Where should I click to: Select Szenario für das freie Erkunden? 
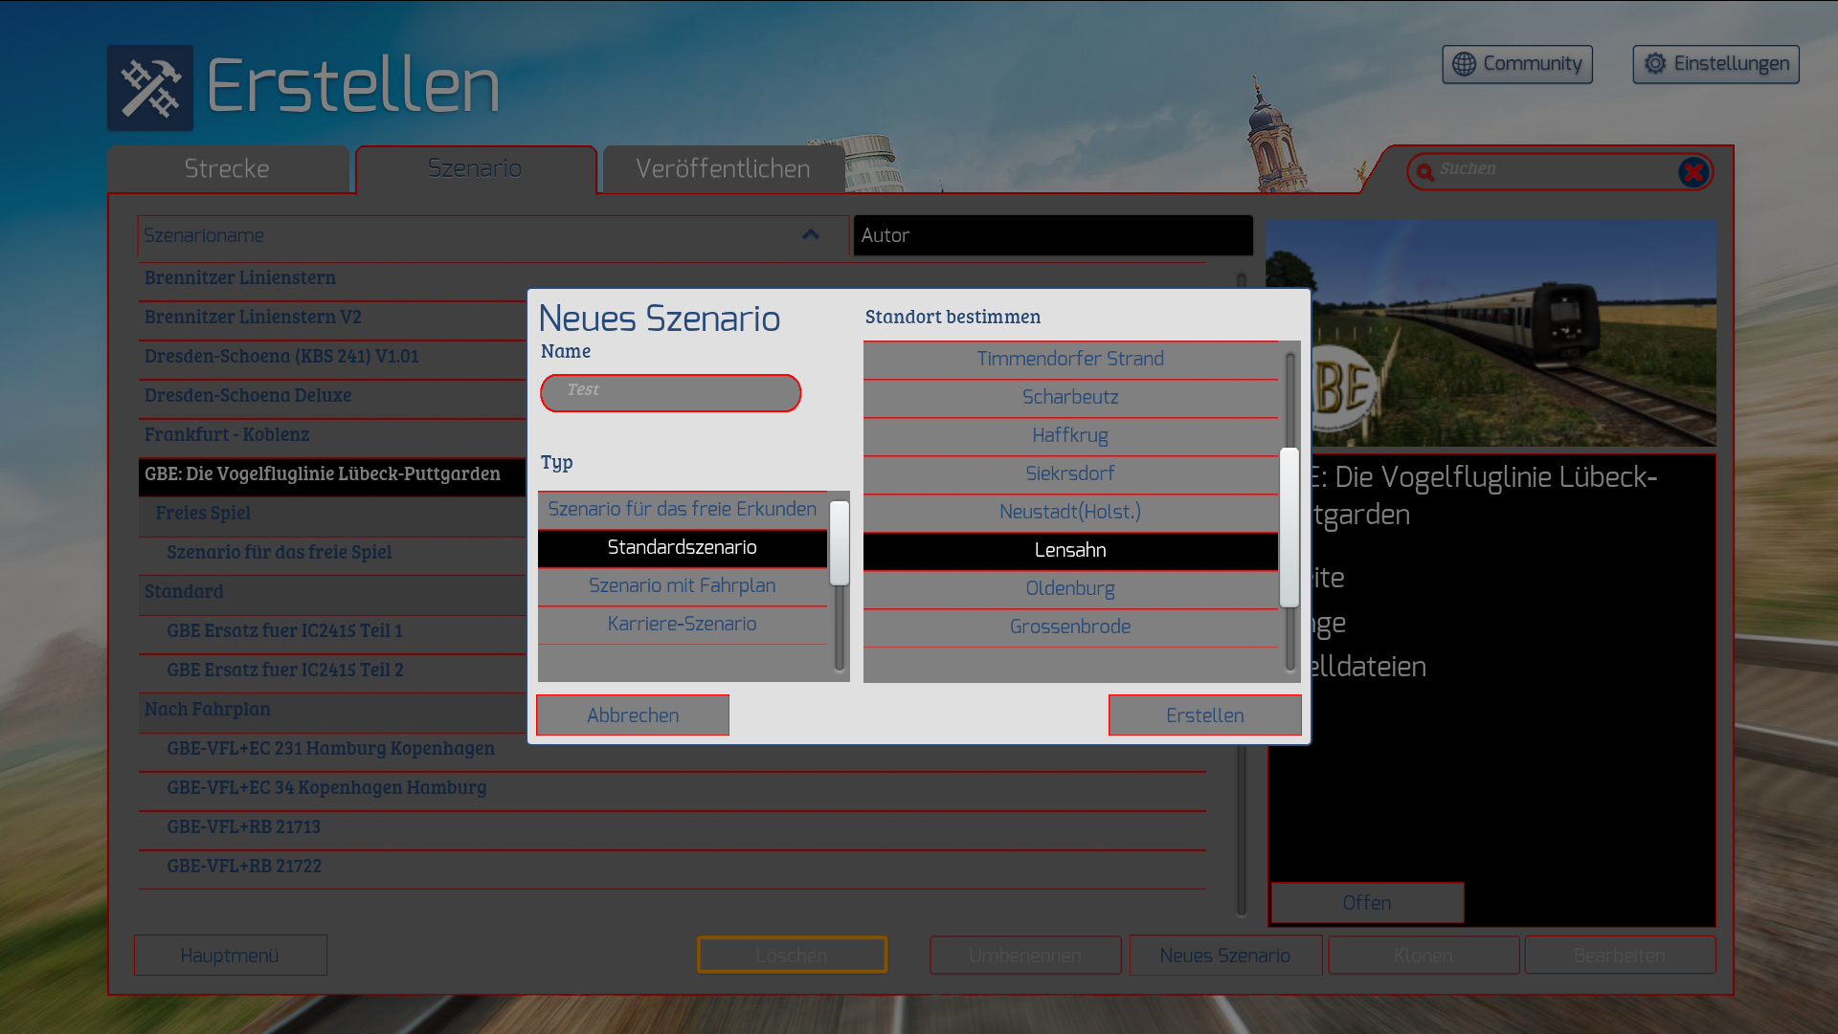(682, 510)
